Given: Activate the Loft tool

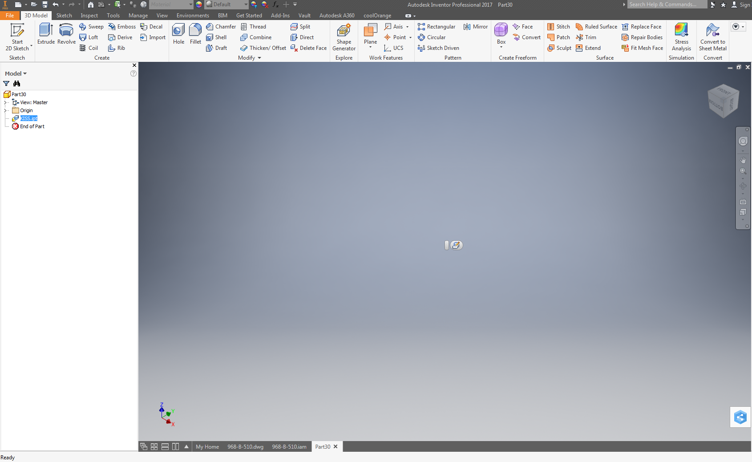Looking at the screenshot, I should tap(89, 37).
